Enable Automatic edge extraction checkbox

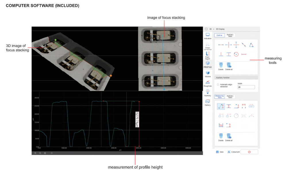(218, 85)
